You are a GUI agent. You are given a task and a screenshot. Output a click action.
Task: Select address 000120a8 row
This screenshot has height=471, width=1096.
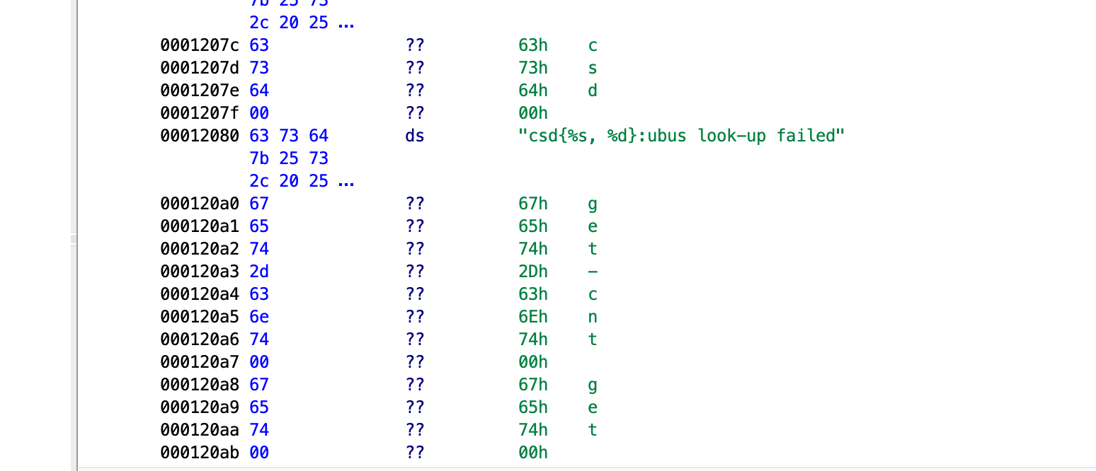click(200, 385)
